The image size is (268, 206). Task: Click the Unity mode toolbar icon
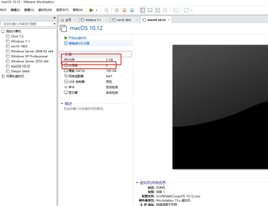click(x=165, y=10)
